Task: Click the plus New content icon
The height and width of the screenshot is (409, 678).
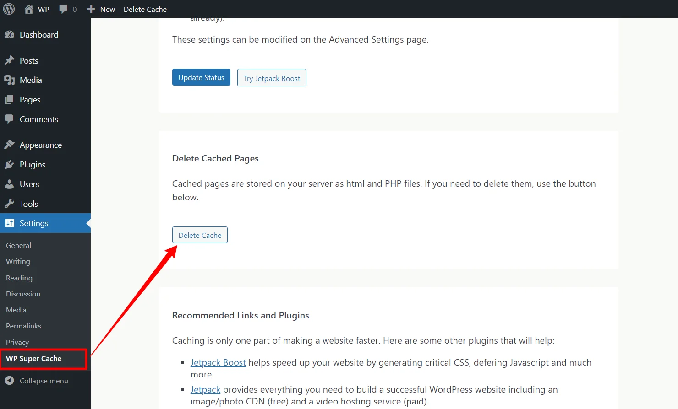Action: click(x=91, y=9)
